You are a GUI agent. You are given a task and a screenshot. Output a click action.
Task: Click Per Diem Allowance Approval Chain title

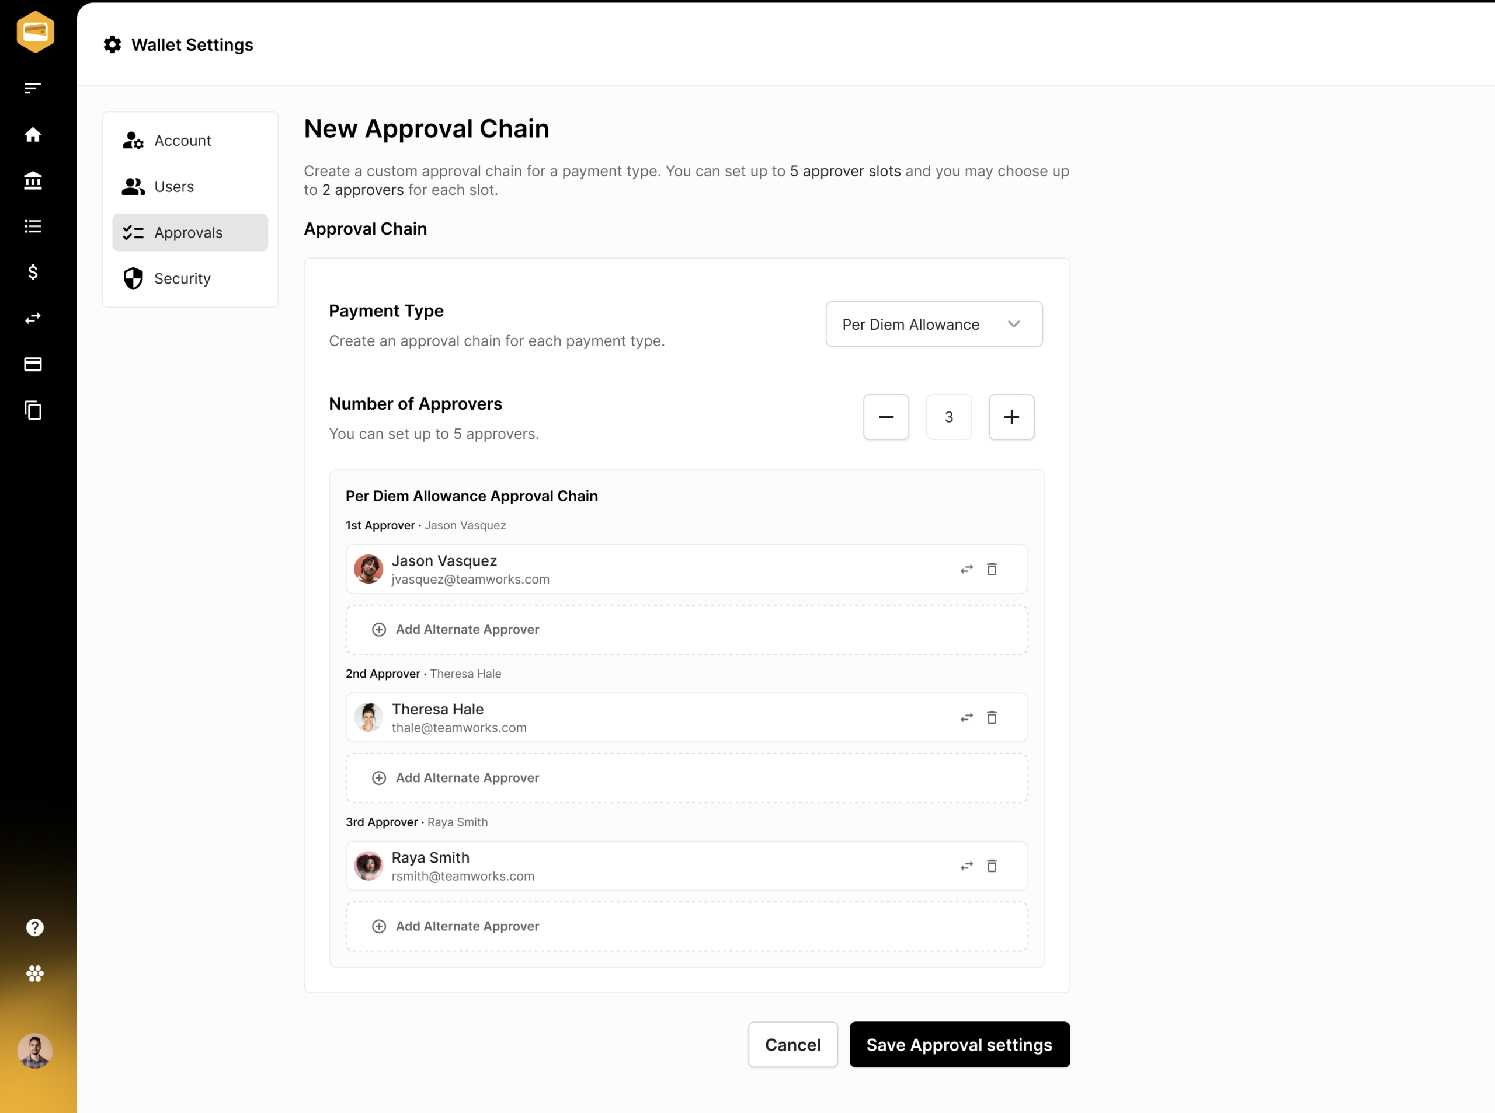pos(472,496)
